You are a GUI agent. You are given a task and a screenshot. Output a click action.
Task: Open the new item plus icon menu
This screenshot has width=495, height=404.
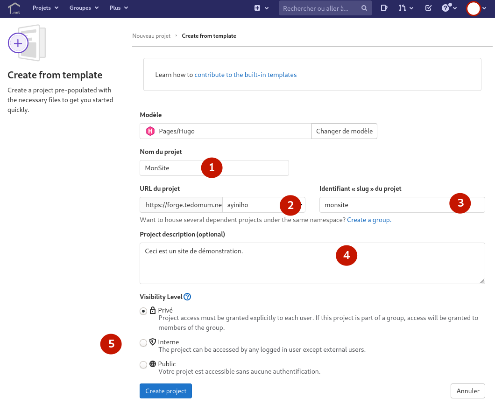pos(261,8)
